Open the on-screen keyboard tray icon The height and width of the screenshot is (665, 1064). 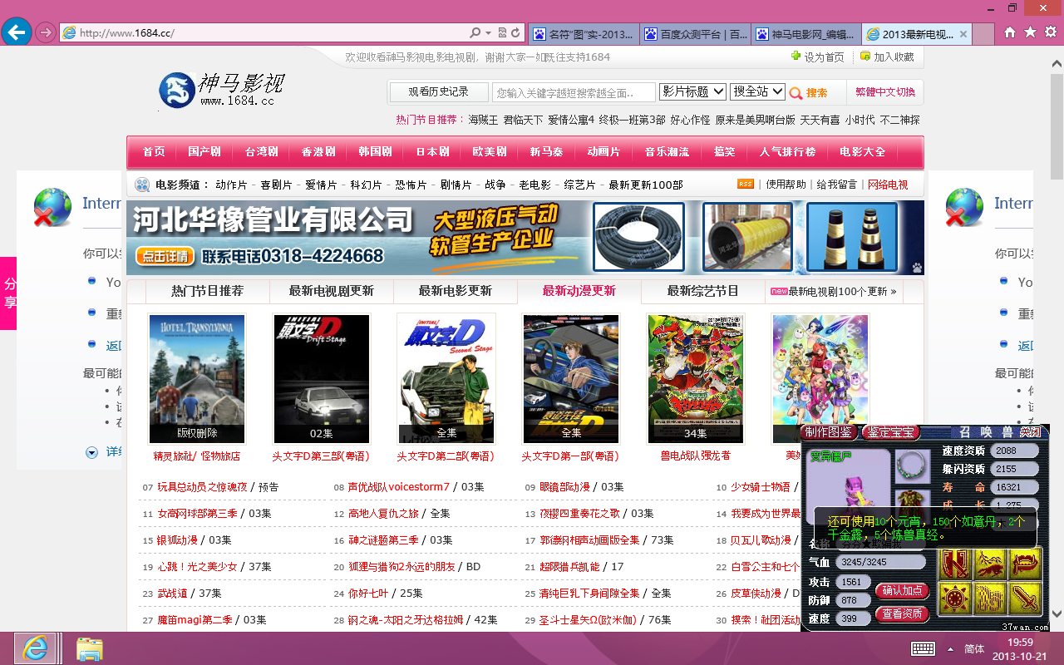tap(923, 648)
